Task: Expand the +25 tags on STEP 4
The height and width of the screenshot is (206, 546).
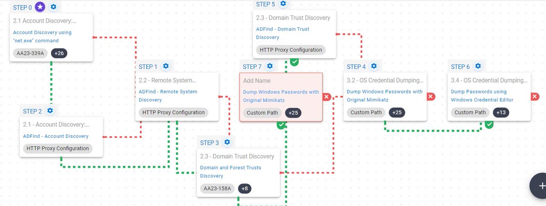Action: [397, 113]
